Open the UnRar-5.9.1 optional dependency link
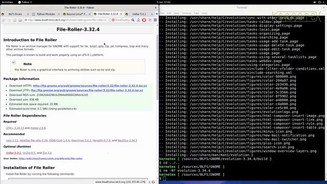This screenshot has width=327, height=184. coord(14,153)
